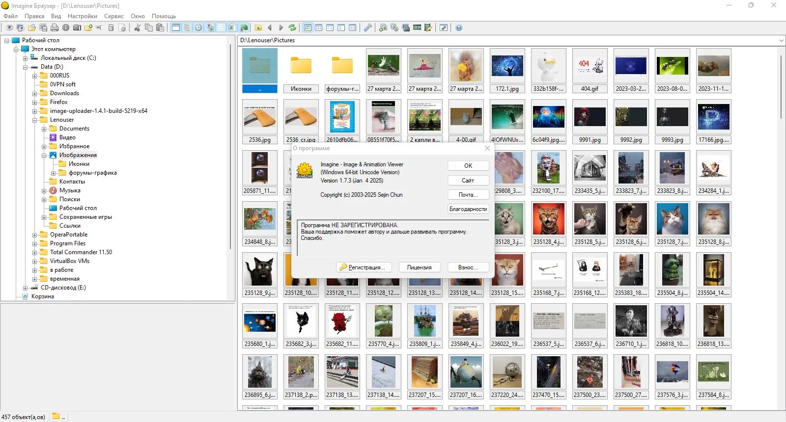The width and height of the screenshot is (786, 422).
Task: Create a new folder via toolbar icon
Action: [x=88, y=27]
